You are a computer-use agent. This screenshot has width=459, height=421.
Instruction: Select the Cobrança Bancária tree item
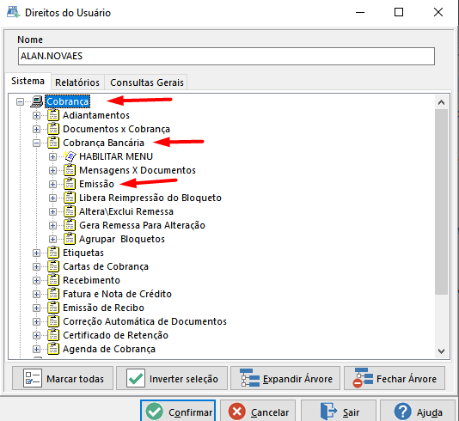coord(103,143)
